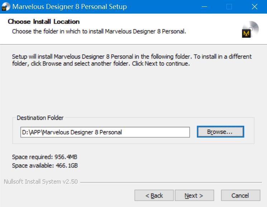
Task: Click the "Space required: 956.4MB" label
Action: (x=45, y=157)
